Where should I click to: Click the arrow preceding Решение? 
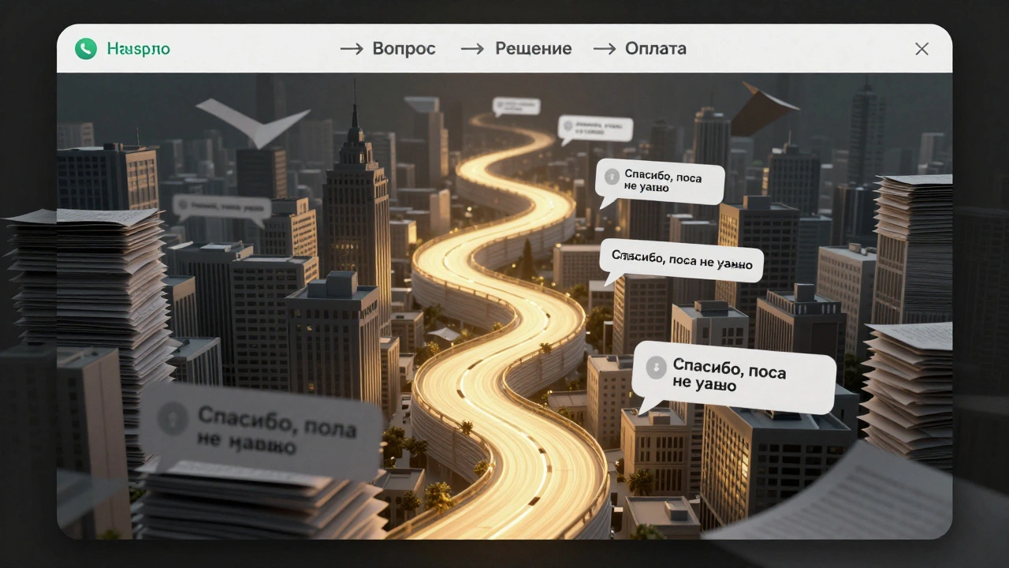(x=472, y=49)
